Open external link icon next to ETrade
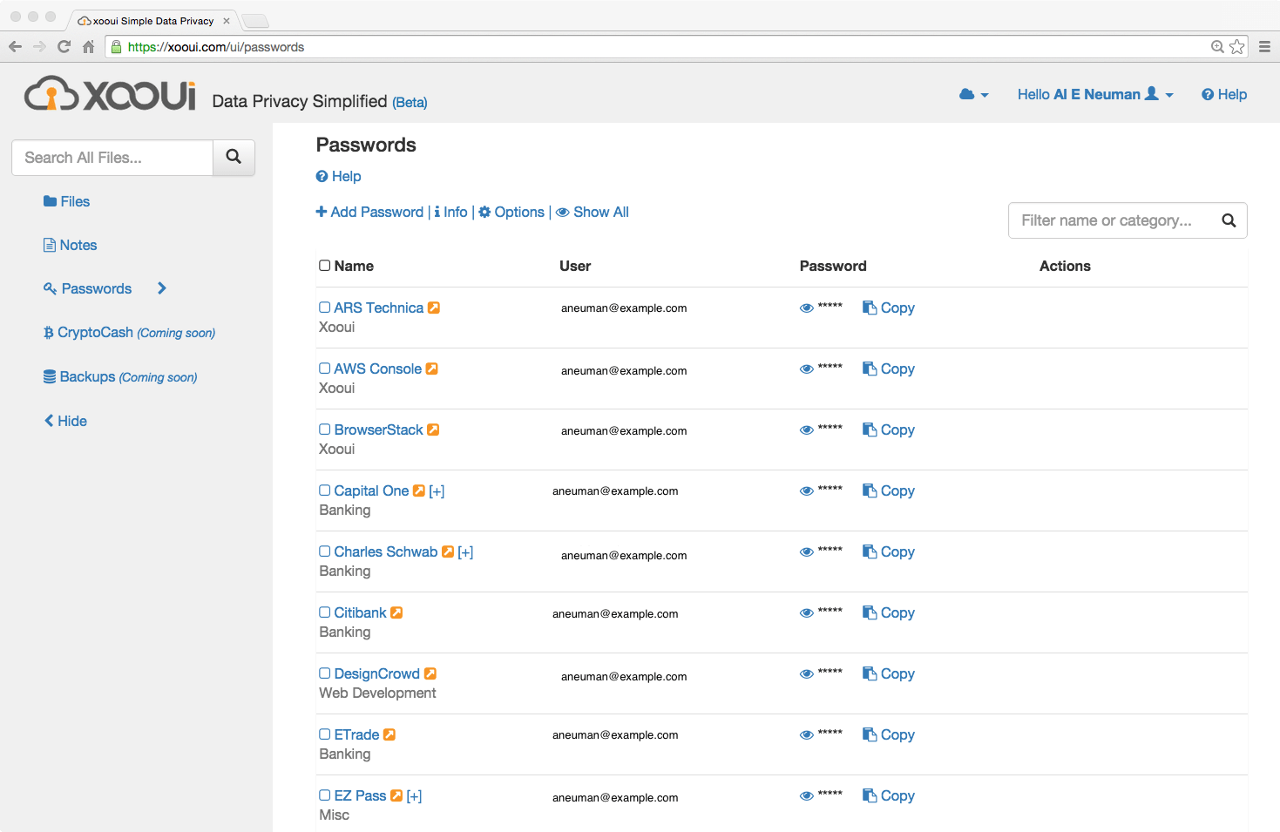Image resolution: width=1280 pixels, height=832 pixels. tap(389, 734)
